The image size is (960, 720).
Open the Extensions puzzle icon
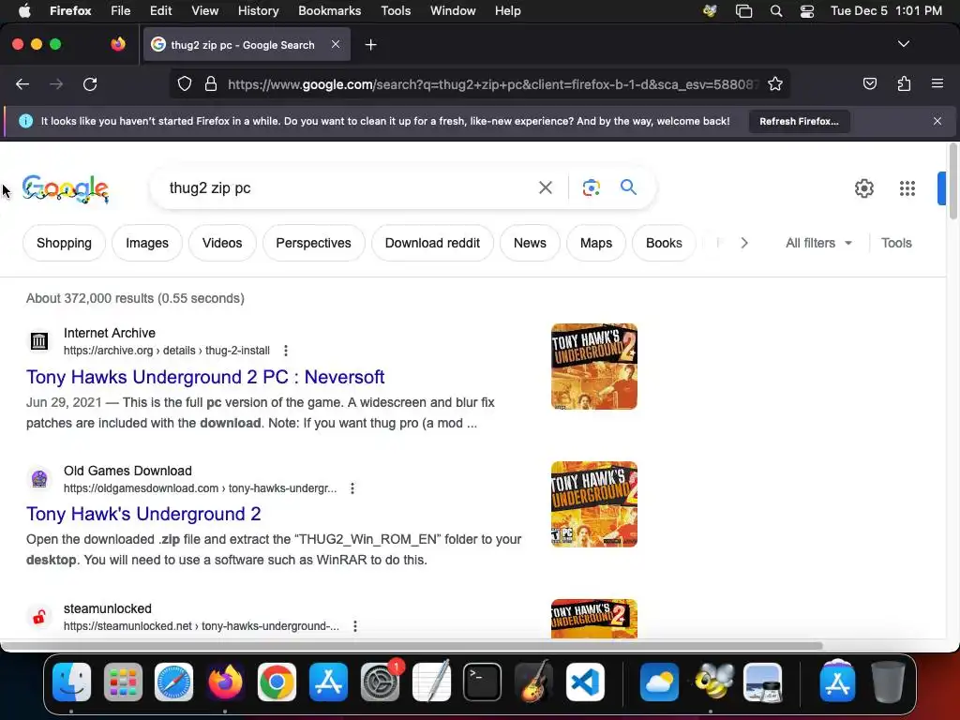904,83
